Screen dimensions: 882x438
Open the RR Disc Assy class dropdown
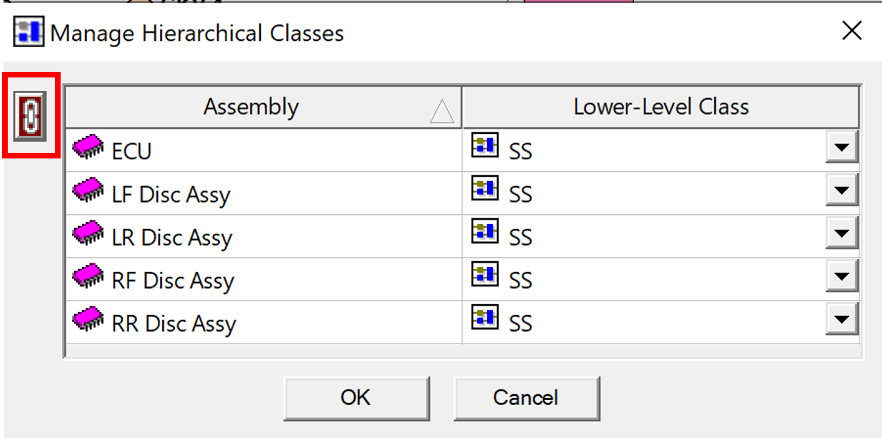[841, 320]
